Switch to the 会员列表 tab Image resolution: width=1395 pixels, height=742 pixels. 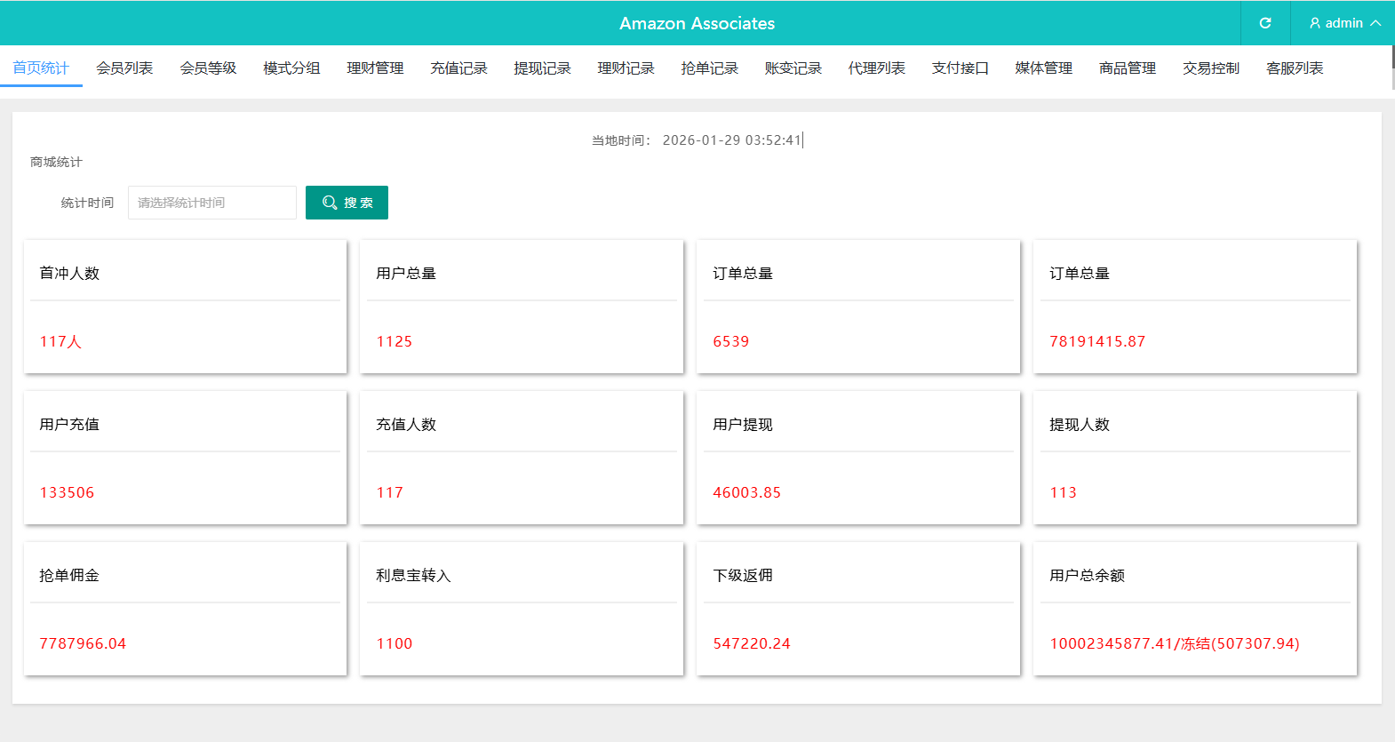[124, 68]
